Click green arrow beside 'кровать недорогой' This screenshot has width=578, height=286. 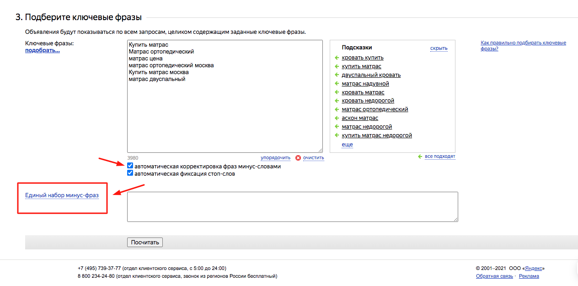tap(337, 101)
